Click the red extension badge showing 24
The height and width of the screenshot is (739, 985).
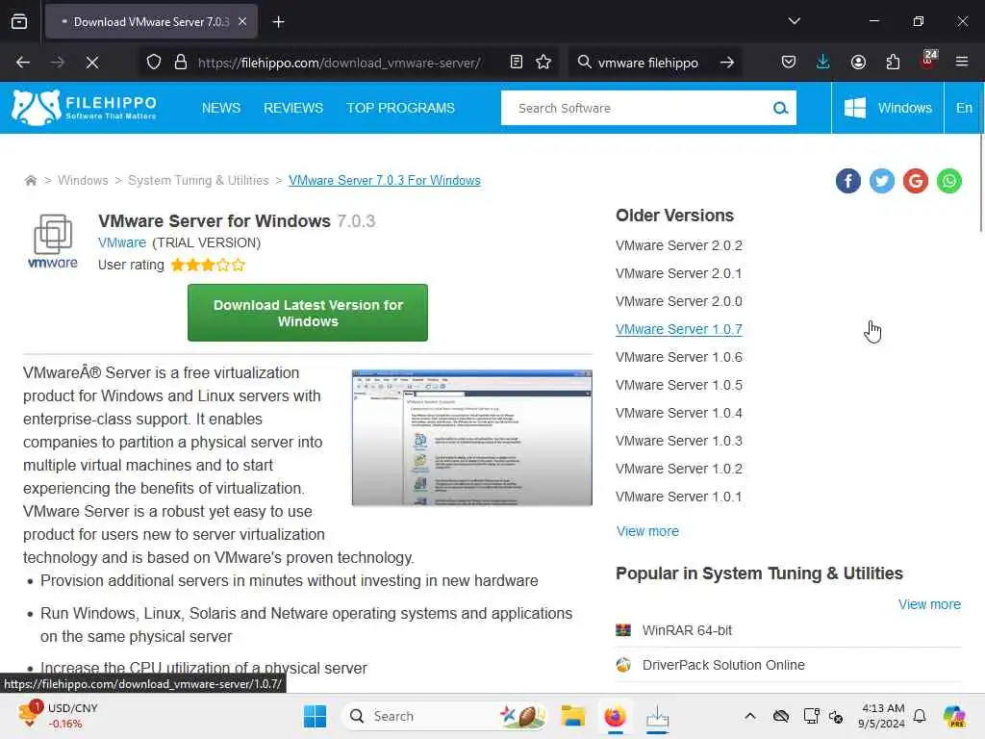click(x=928, y=61)
